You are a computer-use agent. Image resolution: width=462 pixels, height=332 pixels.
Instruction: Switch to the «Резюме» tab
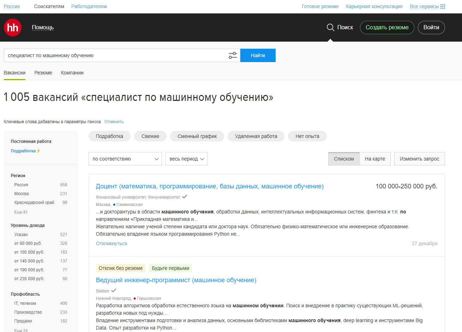click(x=43, y=73)
